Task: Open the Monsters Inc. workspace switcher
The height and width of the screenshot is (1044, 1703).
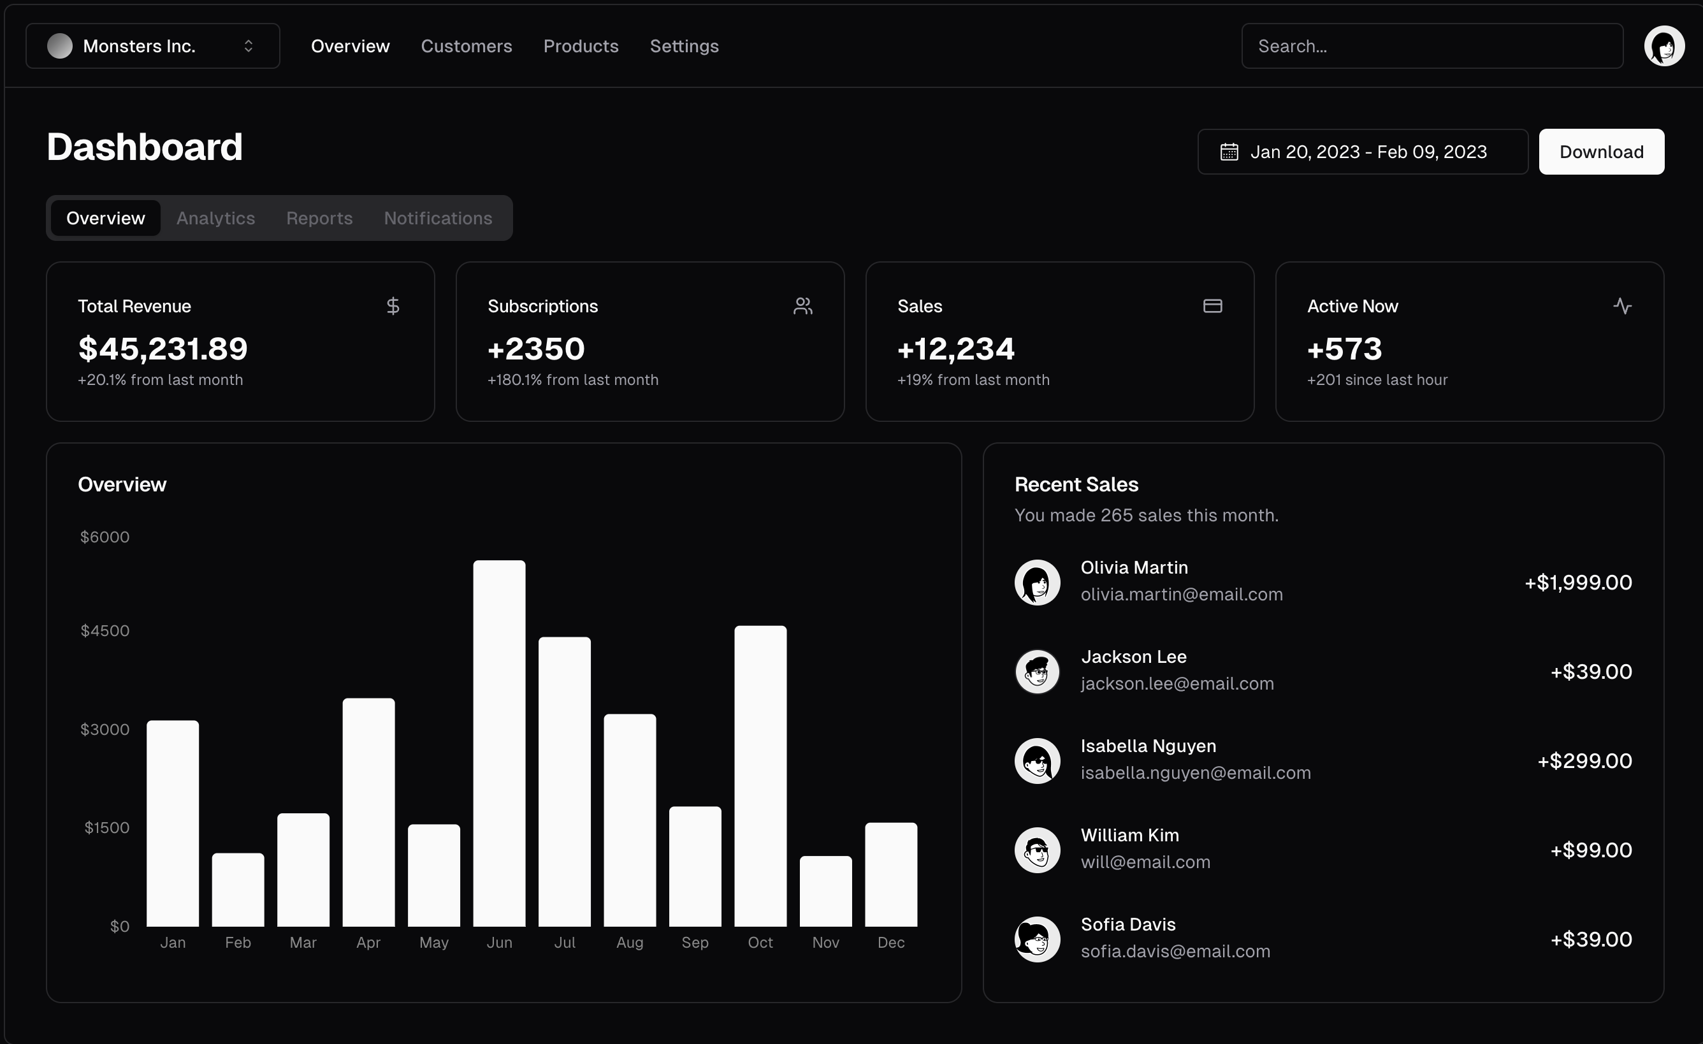Action: (x=151, y=46)
